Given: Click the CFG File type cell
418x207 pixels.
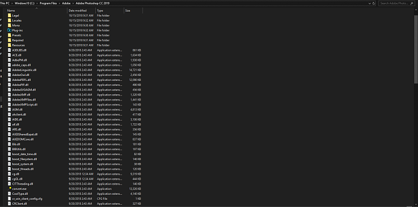Looking at the screenshot, I should [x=102, y=199].
